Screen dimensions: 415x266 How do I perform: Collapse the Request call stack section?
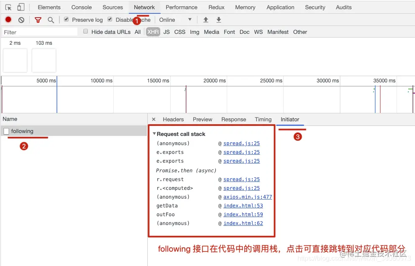[x=154, y=134]
